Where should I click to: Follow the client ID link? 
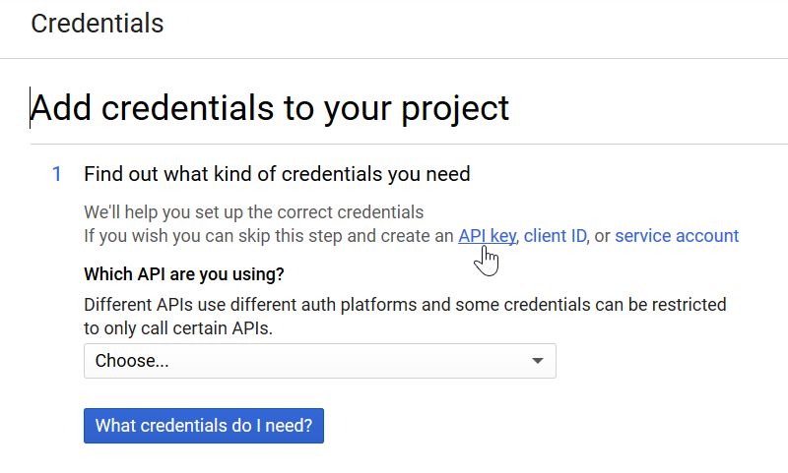555,236
